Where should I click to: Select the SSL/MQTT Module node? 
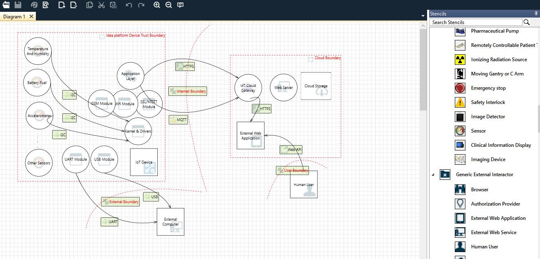(x=149, y=104)
